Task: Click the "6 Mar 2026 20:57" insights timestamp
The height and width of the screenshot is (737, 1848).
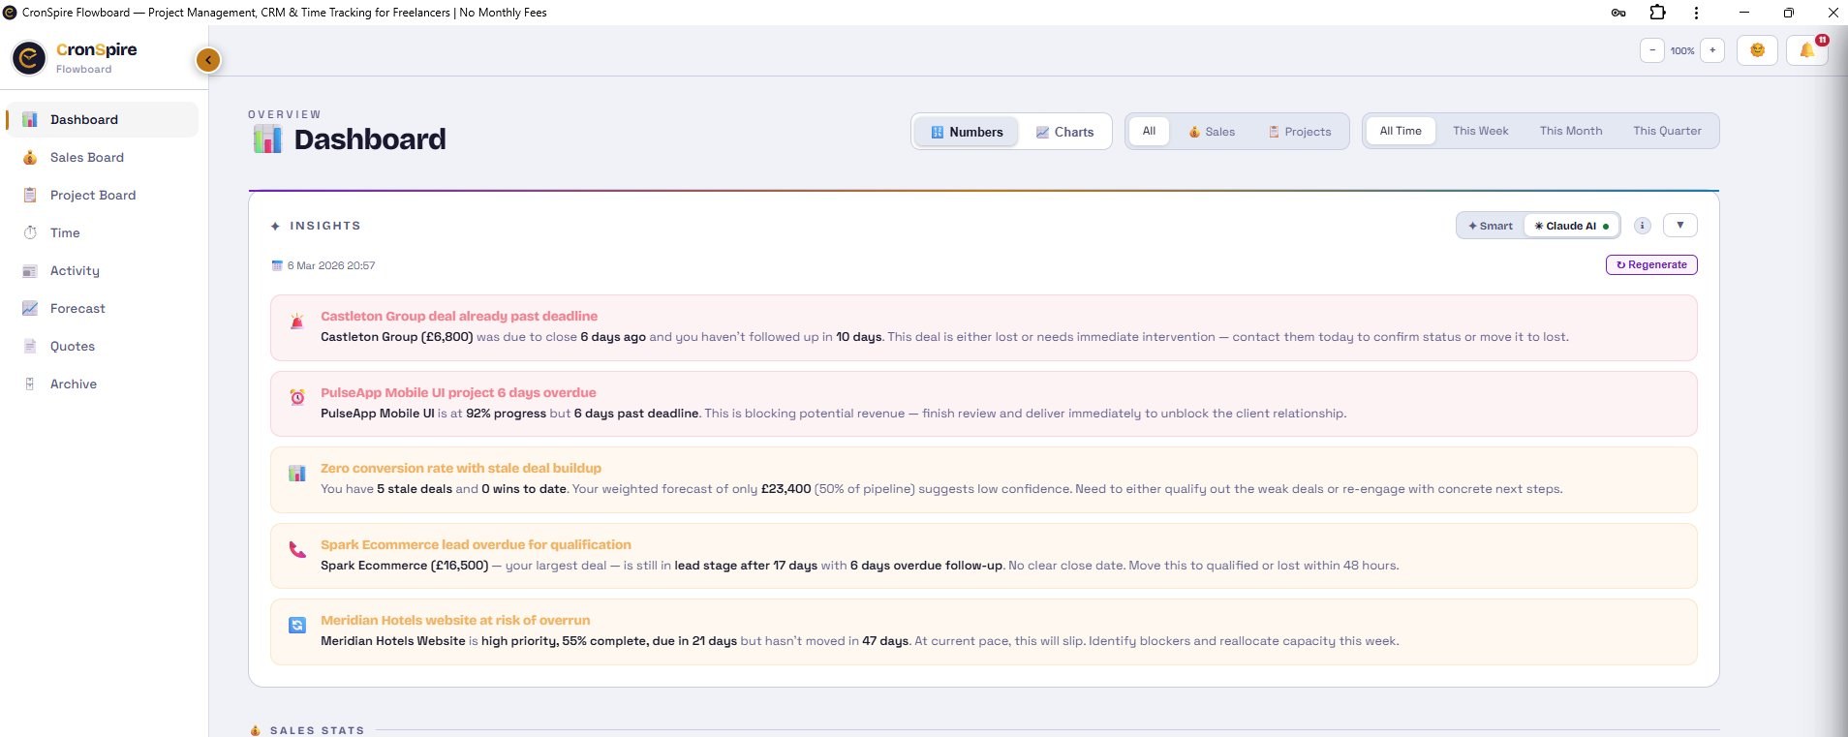Action: [x=331, y=265]
